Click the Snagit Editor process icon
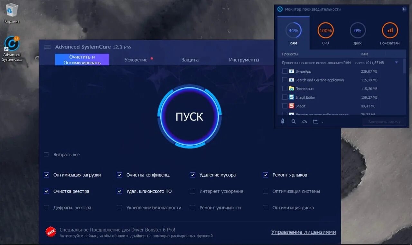 [x=292, y=97]
